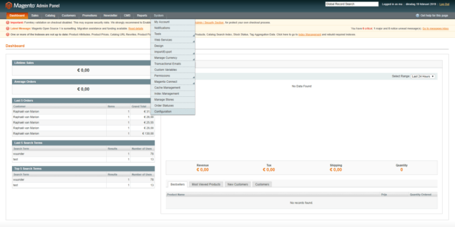
Task: Switch to the Customers tab
Action: tap(262, 184)
